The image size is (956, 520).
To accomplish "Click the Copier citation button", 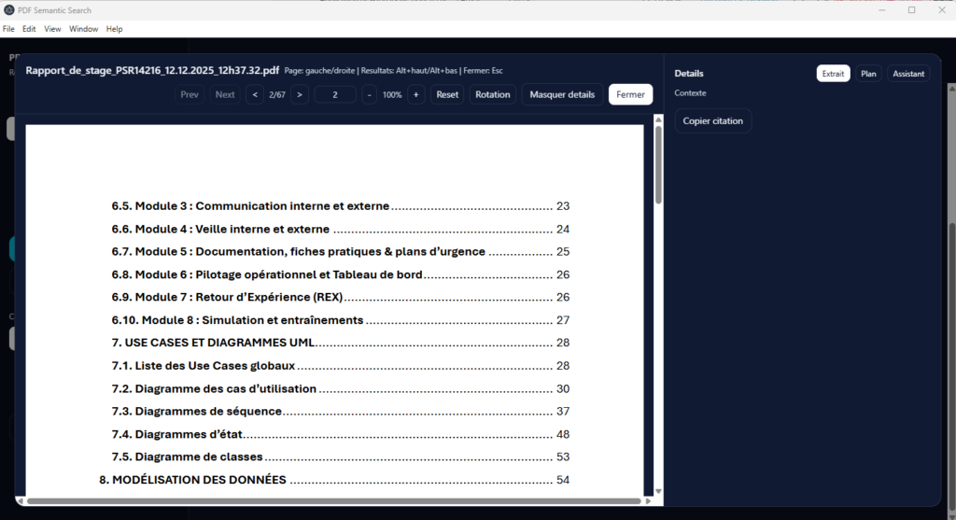I will [713, 121].
